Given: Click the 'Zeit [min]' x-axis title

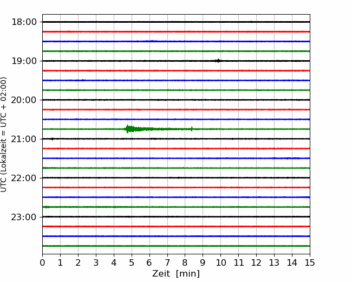Looking at the screenshot, I should click(176, 274).
